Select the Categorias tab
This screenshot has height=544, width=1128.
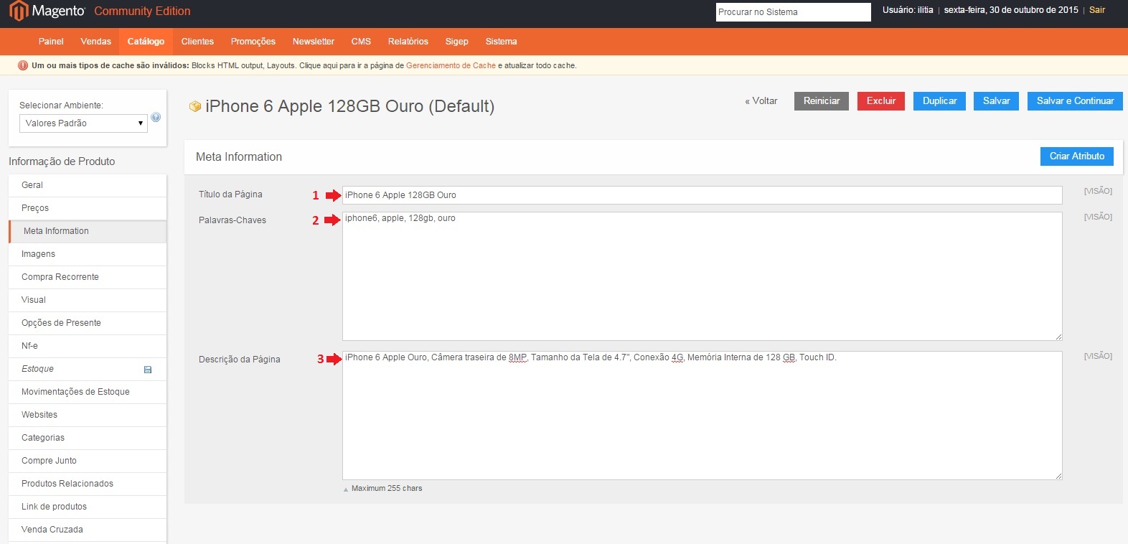[88, 438]
